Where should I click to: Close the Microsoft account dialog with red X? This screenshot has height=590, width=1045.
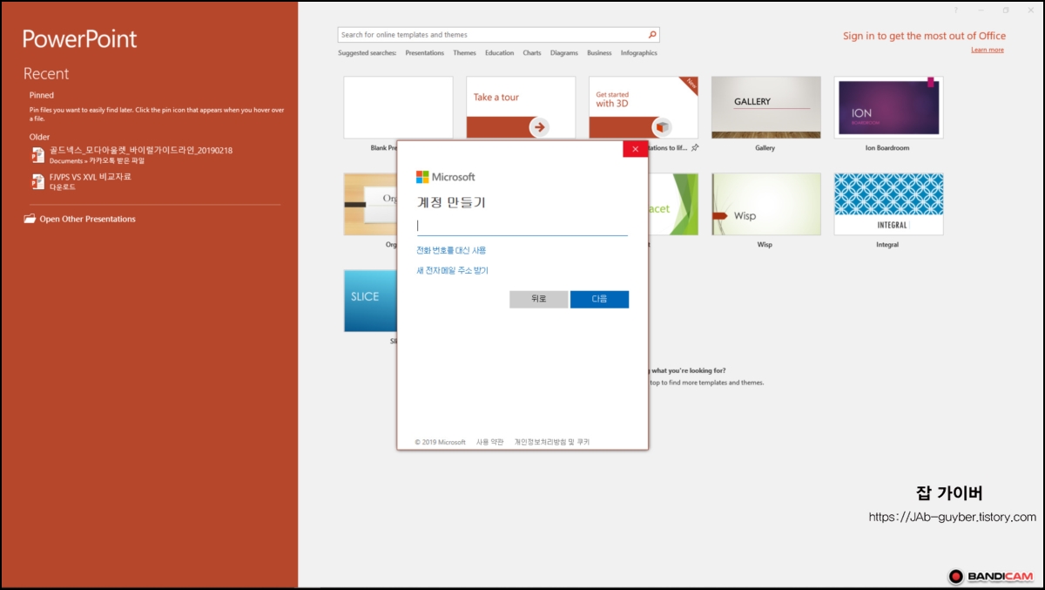(x=635, y=149)
